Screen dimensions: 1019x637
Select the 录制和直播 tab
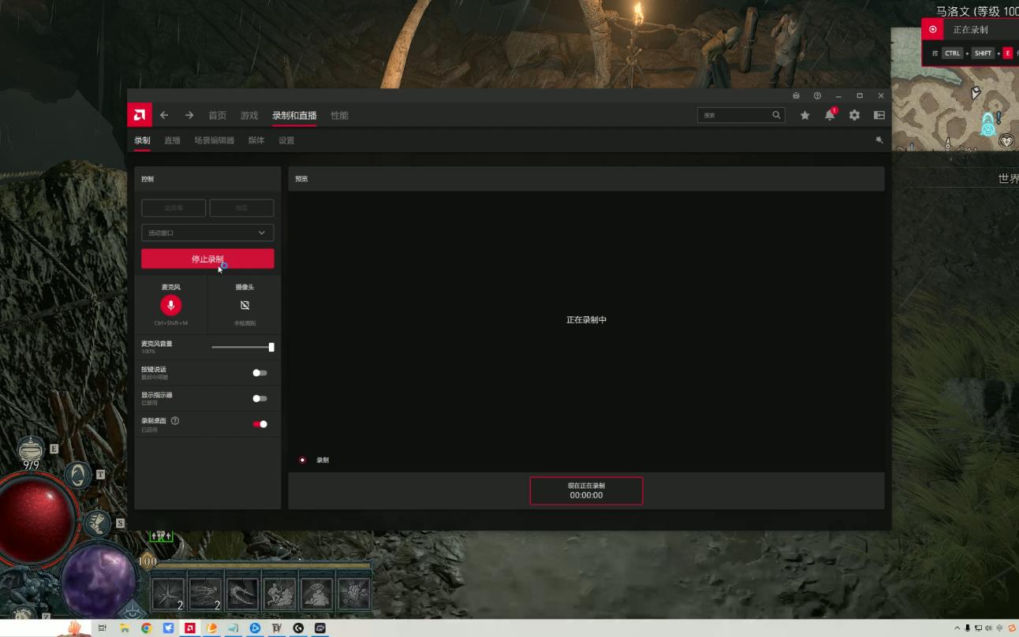pyautogui.click(x=294, y=115)
